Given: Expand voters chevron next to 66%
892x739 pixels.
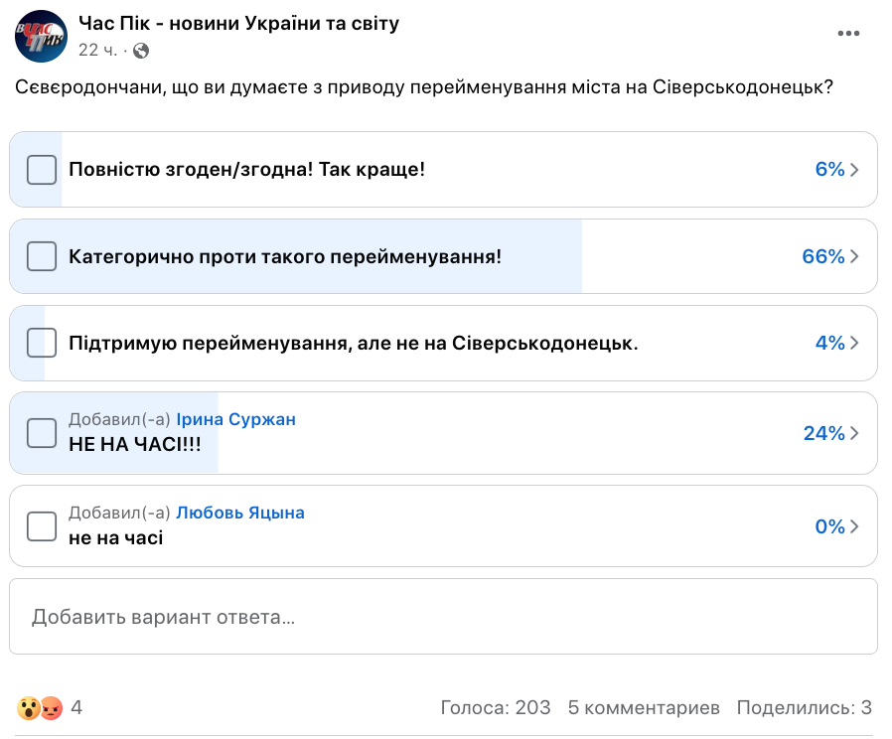Looking at the screenshot, I should click(854, 256).
